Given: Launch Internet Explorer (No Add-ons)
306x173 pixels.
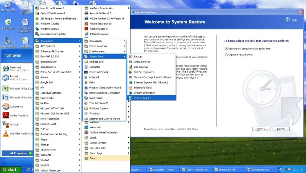Looking at the screenshot, I should pos(151,82).
